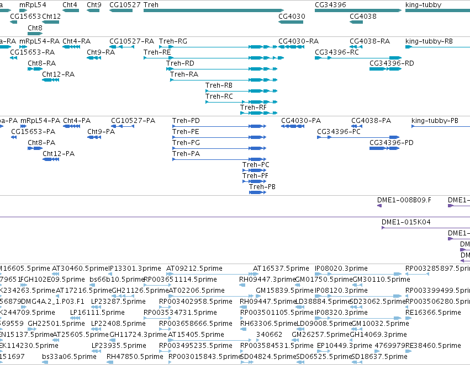Select the Treh-RD transcript label
Image resolution: width=470 pixels, height=365 pixels.
tap(180, 63)
